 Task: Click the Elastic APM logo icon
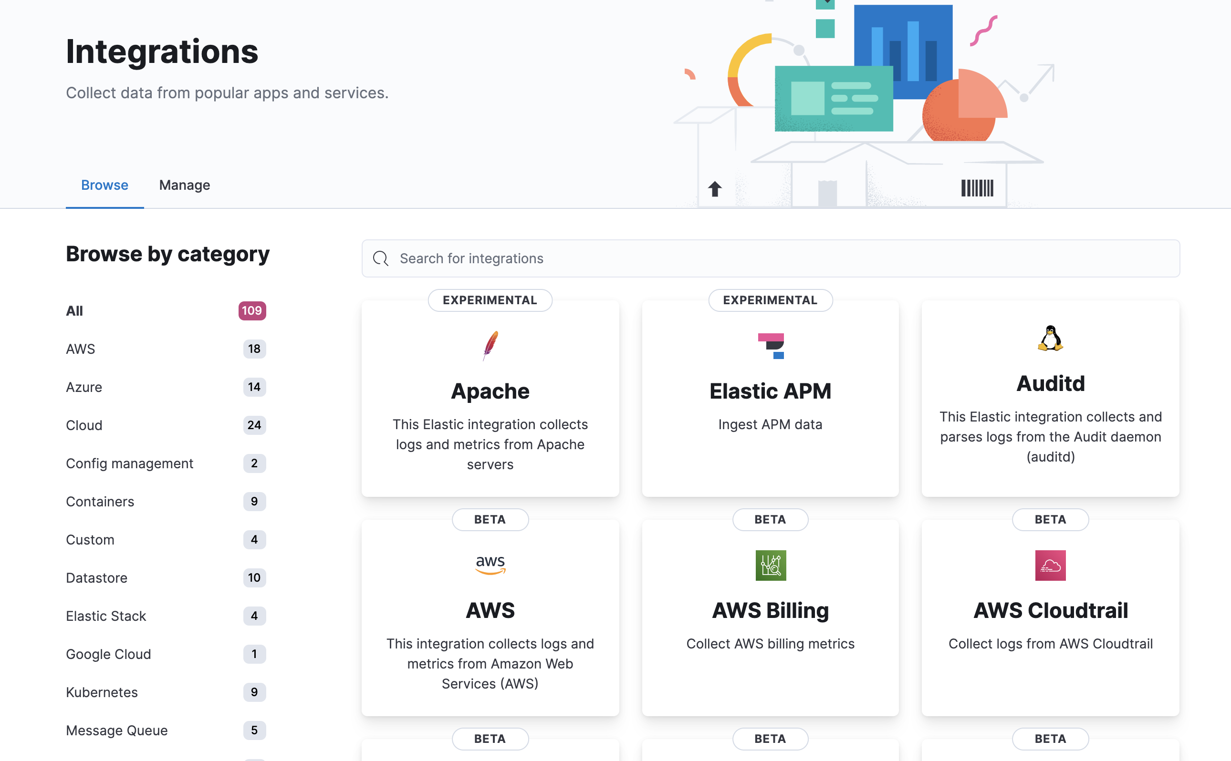pyautogui.click(x=770, y=346)
